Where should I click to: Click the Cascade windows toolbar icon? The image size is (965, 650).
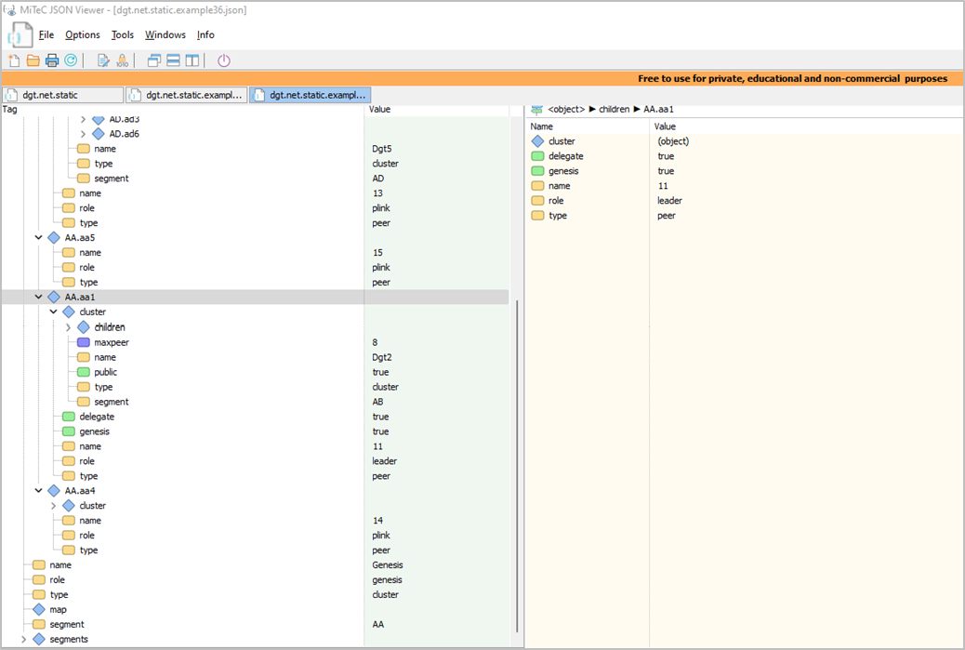(154, 60)
